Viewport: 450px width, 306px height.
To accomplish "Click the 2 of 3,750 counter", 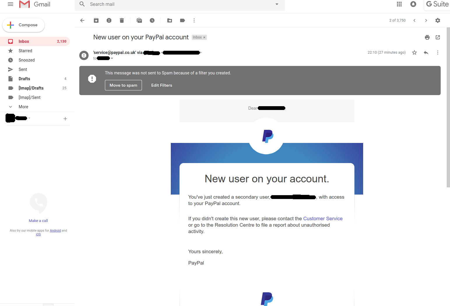I will 398,20.
